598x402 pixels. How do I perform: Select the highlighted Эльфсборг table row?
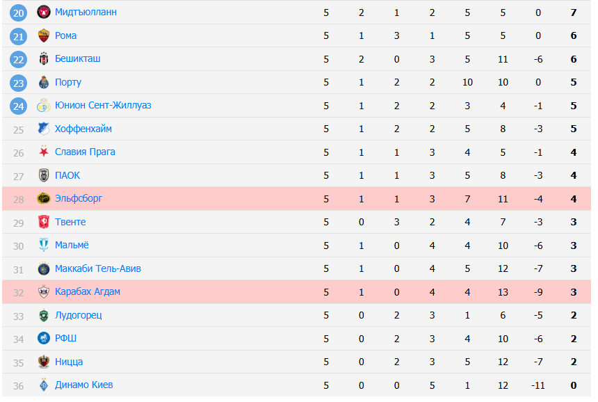coord(278,199)
